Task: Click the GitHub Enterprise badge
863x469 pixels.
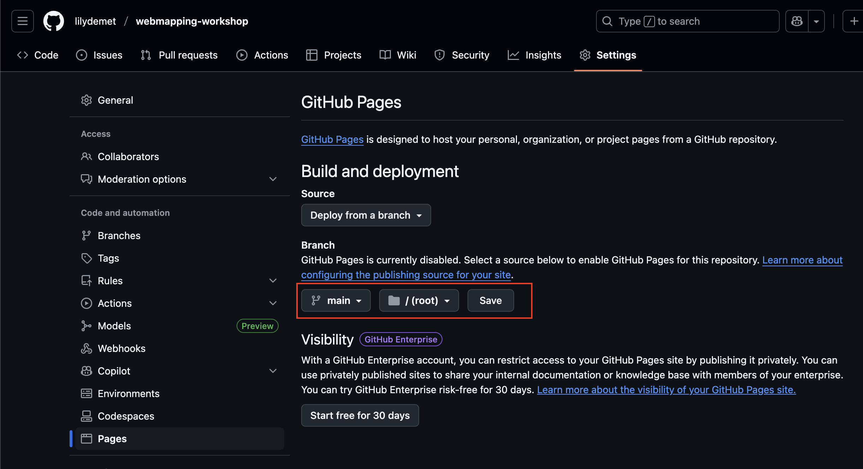Action: point(401,339)
